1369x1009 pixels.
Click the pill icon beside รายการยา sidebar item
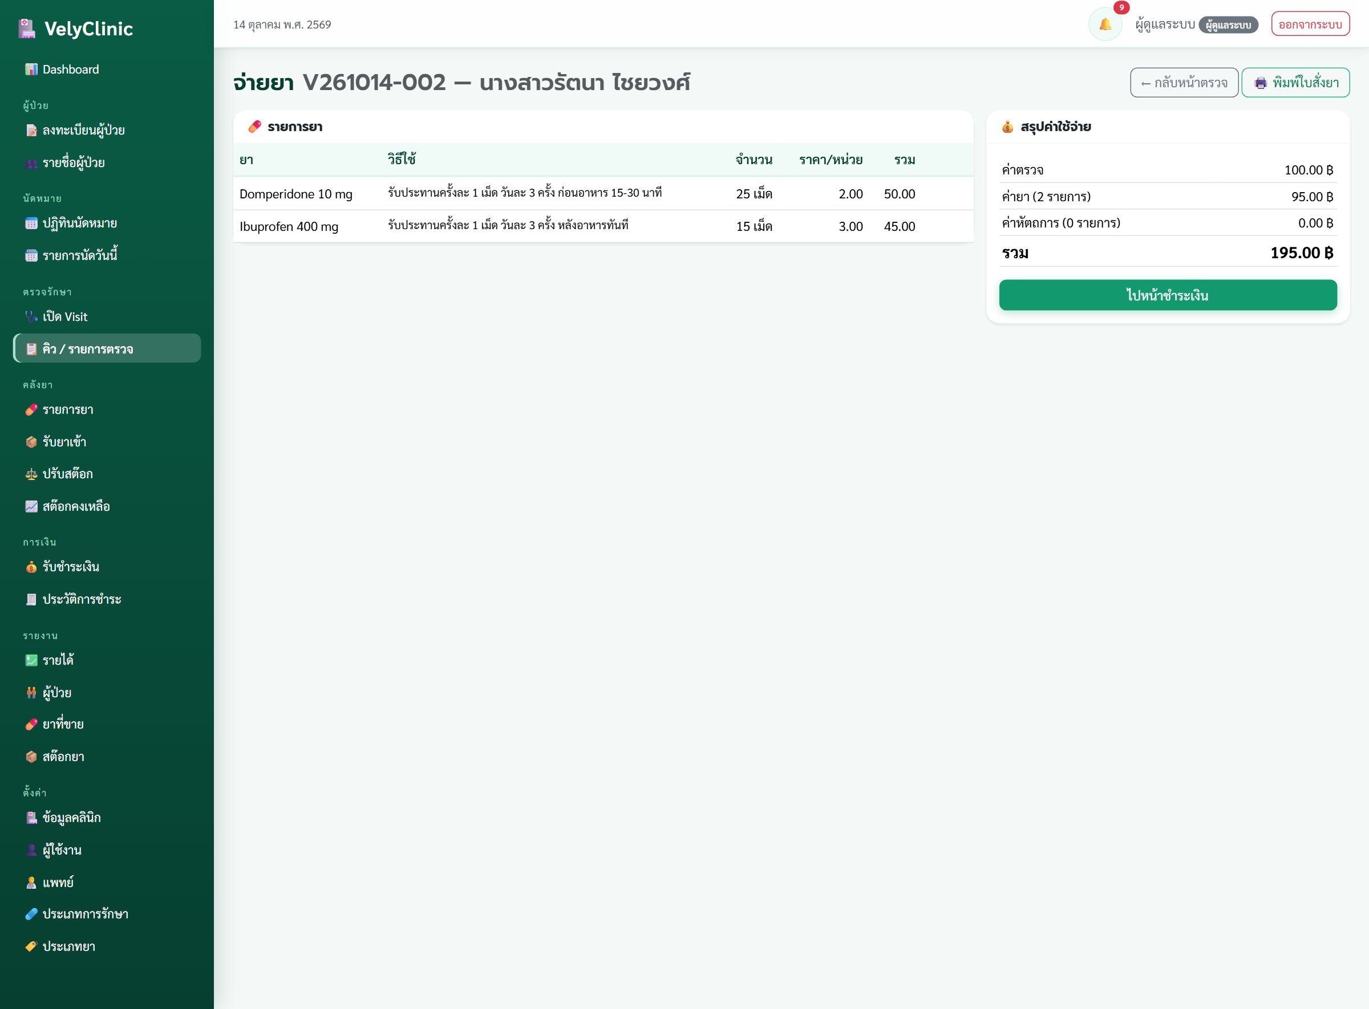tap(31, 410)
